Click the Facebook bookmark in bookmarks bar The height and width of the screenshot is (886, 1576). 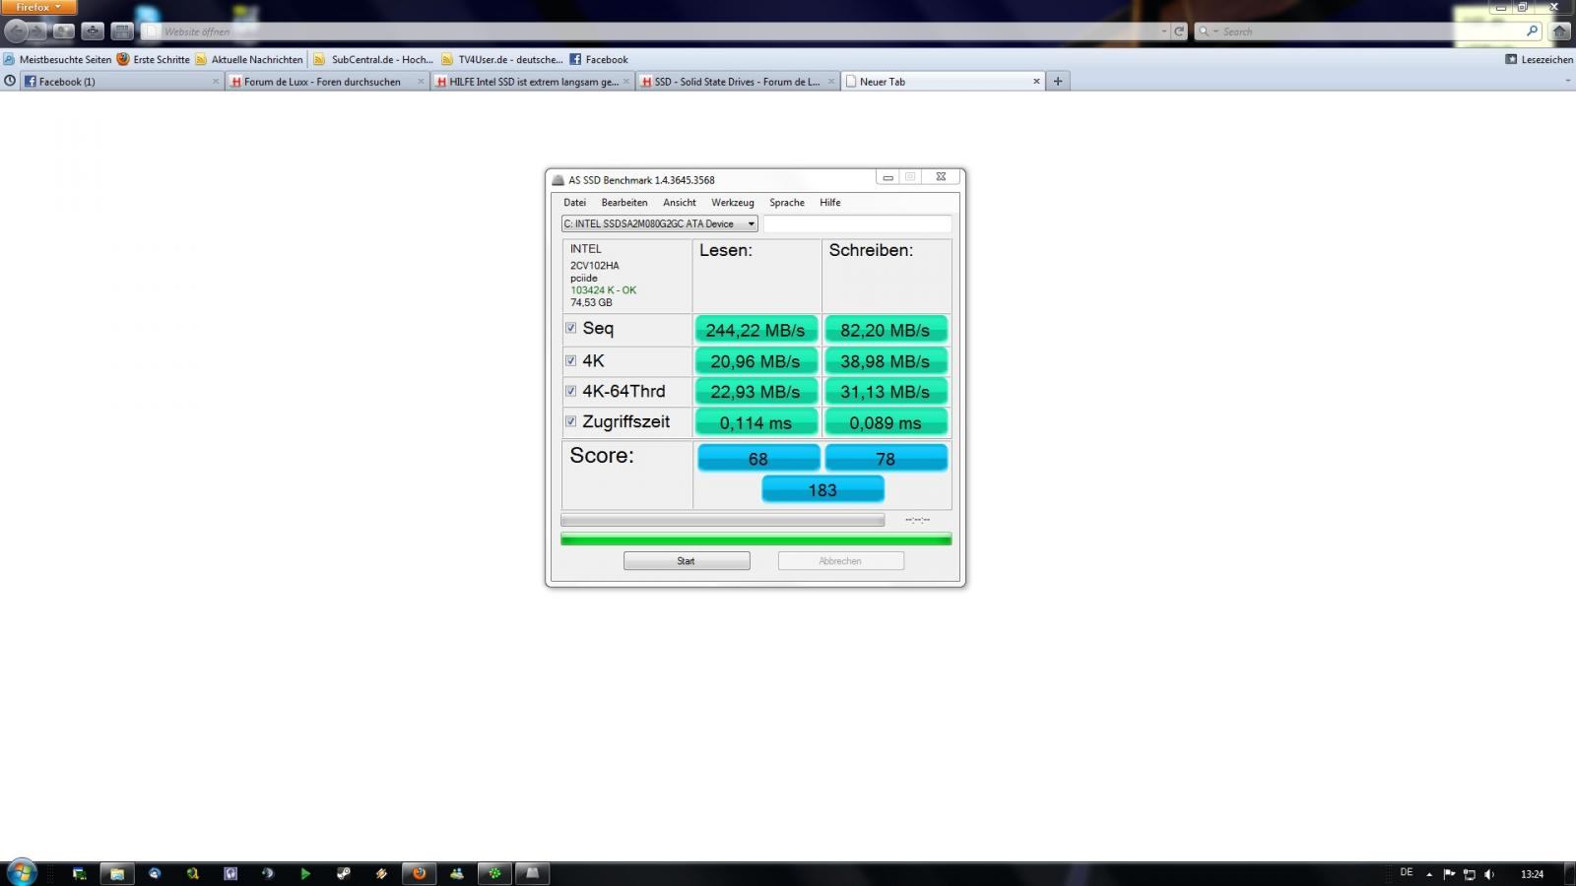click(x=599, y=59)
